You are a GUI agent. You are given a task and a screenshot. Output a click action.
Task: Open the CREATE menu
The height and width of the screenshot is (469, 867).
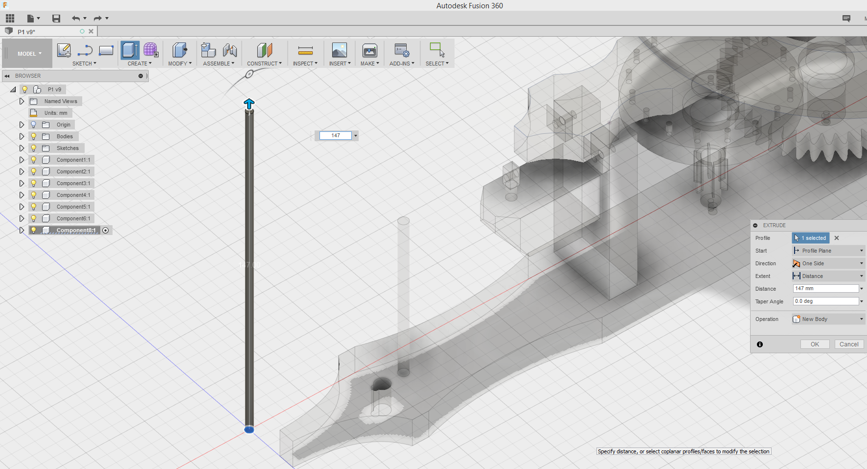click(139, 64)
